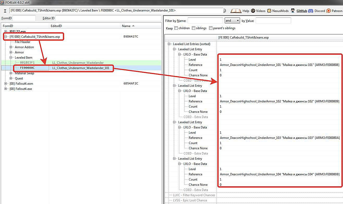Collapse the Leveled List Entries section
Screen dimensions: 343x204
pyautogui.click(x=169, y=44)
